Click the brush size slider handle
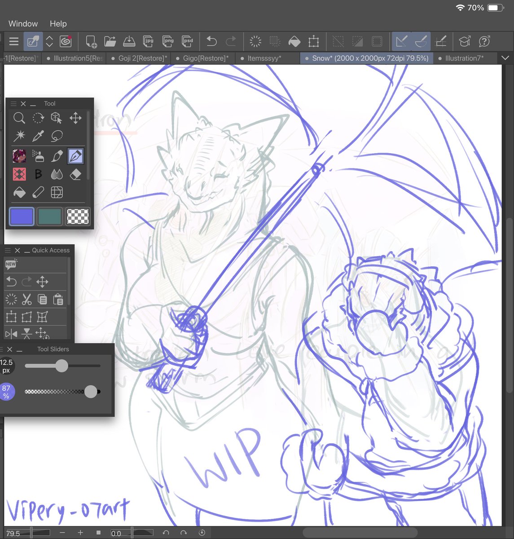514x539 pixels. coord(62,366)
